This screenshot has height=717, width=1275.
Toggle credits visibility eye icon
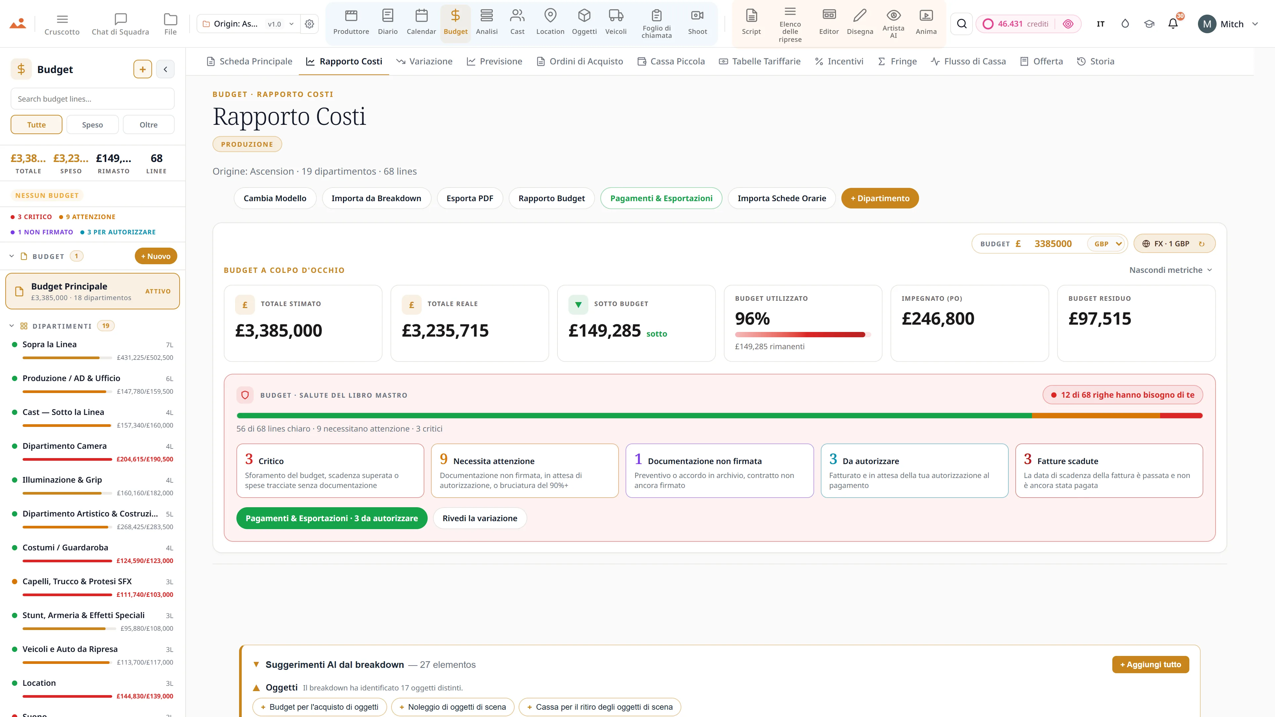pyautogui.click(x=1068, y=24)
